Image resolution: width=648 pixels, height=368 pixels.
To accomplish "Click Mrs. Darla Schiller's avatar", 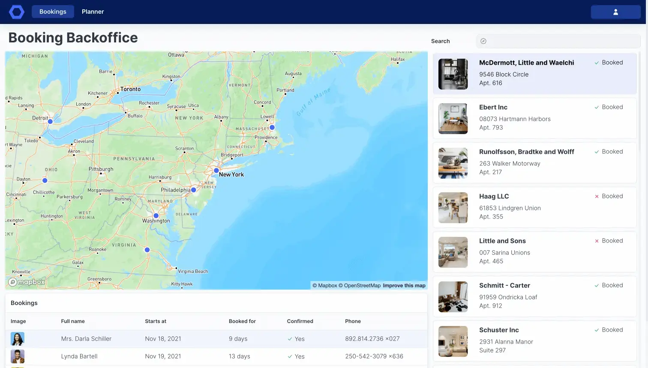I will (18, 339).
